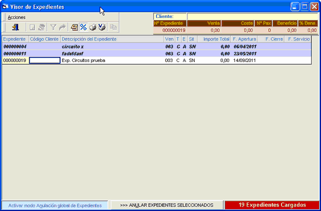321x211 pixels.
Task: Click the F. Servicio column header
Action: pos(297,39)
